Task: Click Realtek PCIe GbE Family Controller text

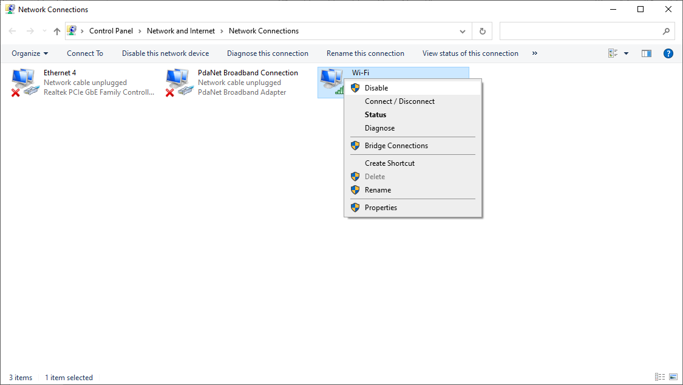Action: point(99,92)
